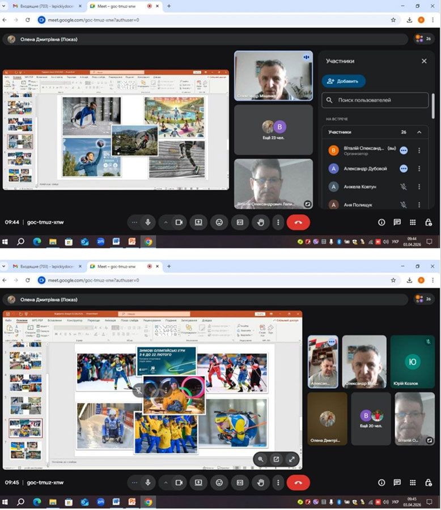Toggle microphone in the 09:44 Meet window
The image size is (441, 510).
[x=148, y=222]
